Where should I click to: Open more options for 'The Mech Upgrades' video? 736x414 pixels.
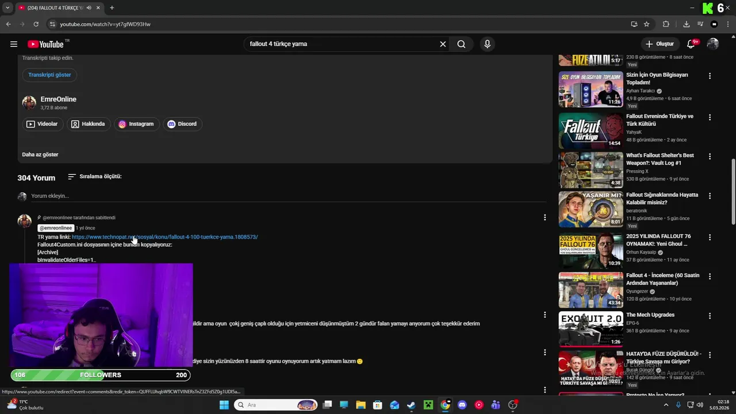710,316
